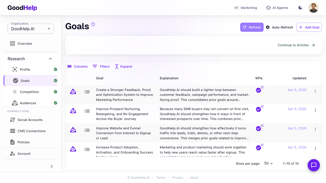Open the Marketing workspace icon
326x183 pixels.
236,8
